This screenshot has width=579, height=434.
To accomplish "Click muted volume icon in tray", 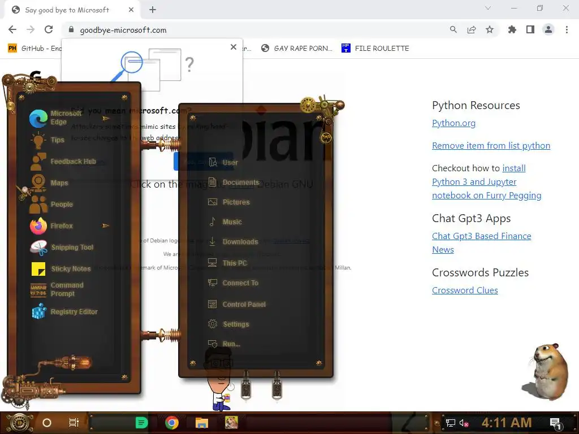I will 464,423.
